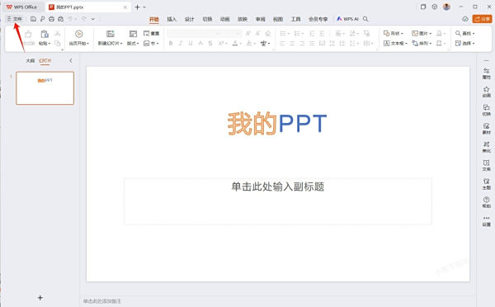Open the 选择 (Select) dropdown

pyautogui.click(x=464, y=43)
